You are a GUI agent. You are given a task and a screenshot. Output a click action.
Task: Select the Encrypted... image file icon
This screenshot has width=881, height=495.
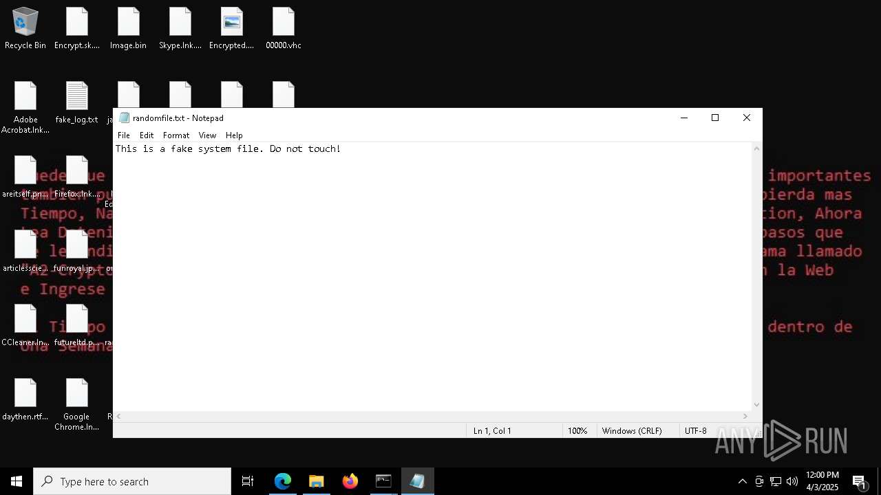pyautogui.click(x=232, y=29)
